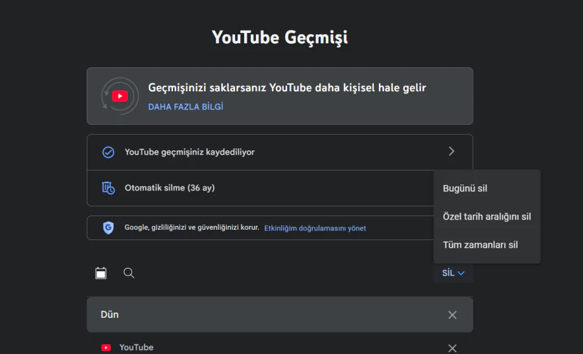Image resolution: width=583 pixels, height=354 pixels.
Task: Click the YouTube label in the activity list
Action: click(x=136, y=348)
